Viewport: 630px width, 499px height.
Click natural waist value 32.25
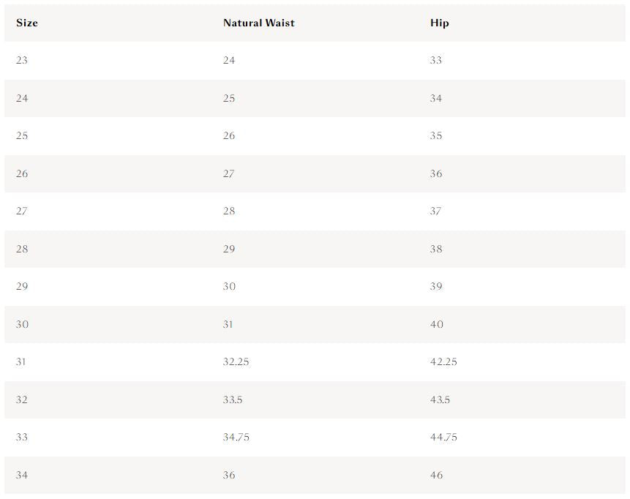(236, 361)
